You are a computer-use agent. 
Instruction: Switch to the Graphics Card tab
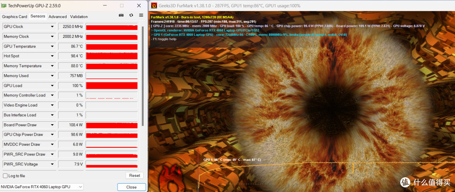14,16
